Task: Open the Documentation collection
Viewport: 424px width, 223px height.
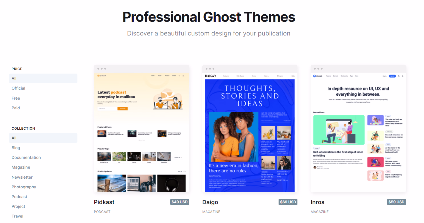Action: tap(26, 157)
